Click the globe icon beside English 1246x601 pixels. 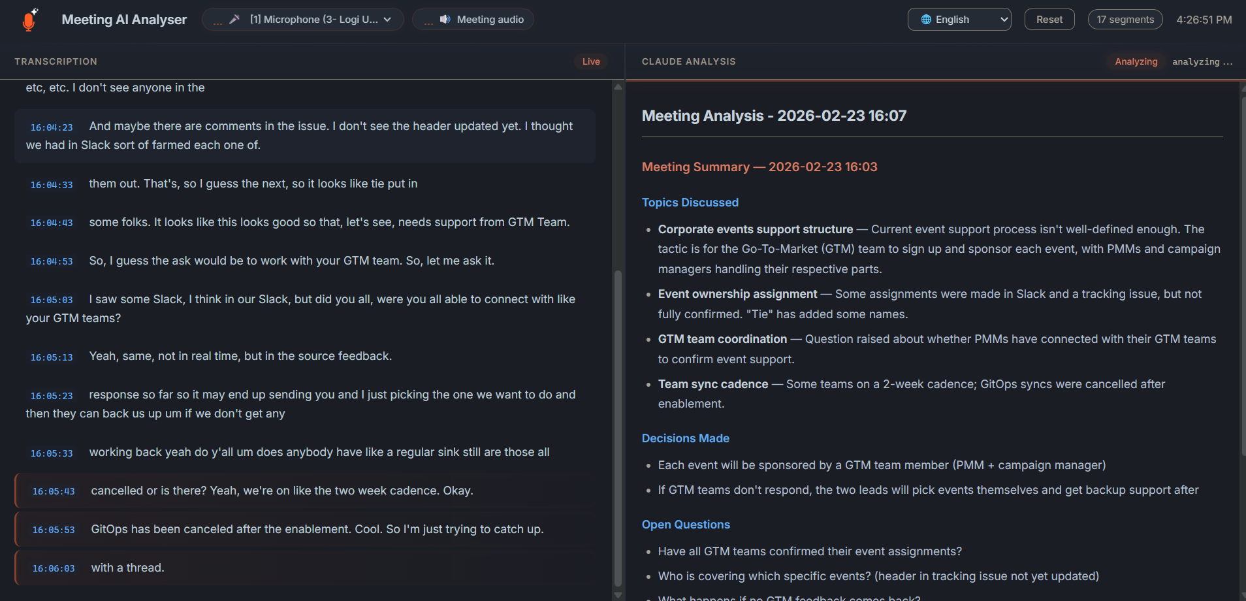tap(926, 19)
